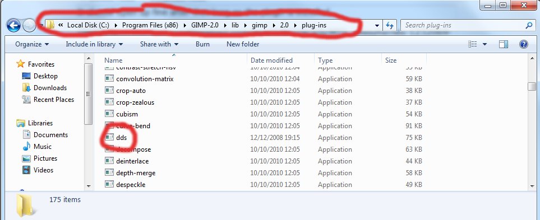The image size is (540, 220).
Task: Click plug-ins segment in address path
Action: (x=313, y=25)
